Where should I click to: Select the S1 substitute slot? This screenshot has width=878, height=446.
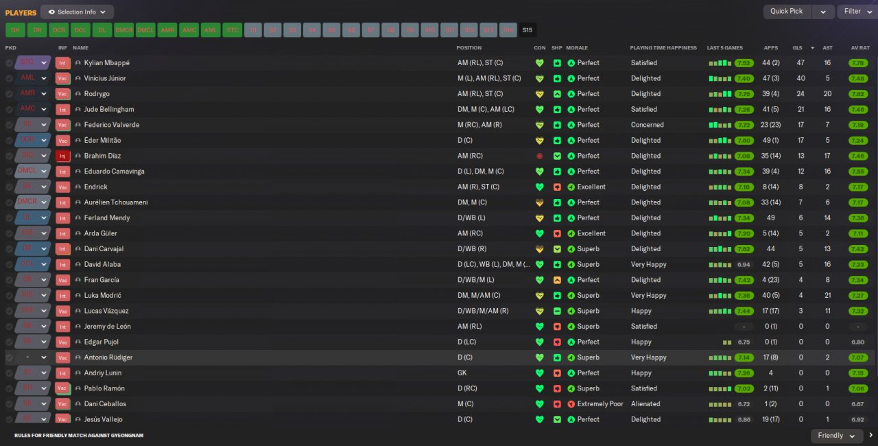pyautogui.click(x=253, y=30)
